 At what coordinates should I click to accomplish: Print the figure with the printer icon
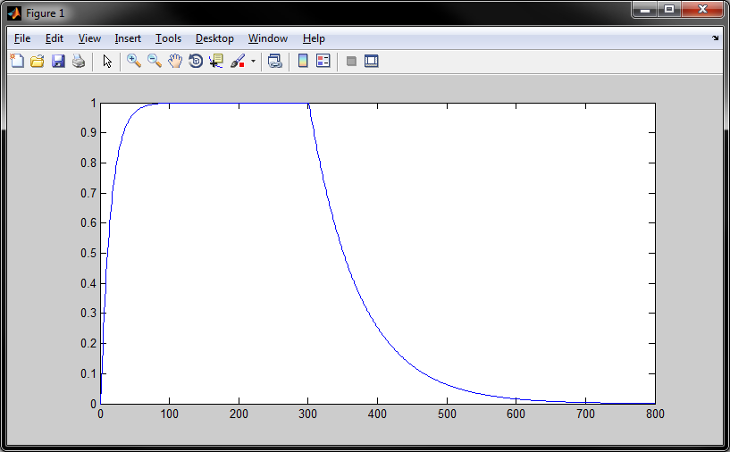pyautogui.click(x=79, y=62)
